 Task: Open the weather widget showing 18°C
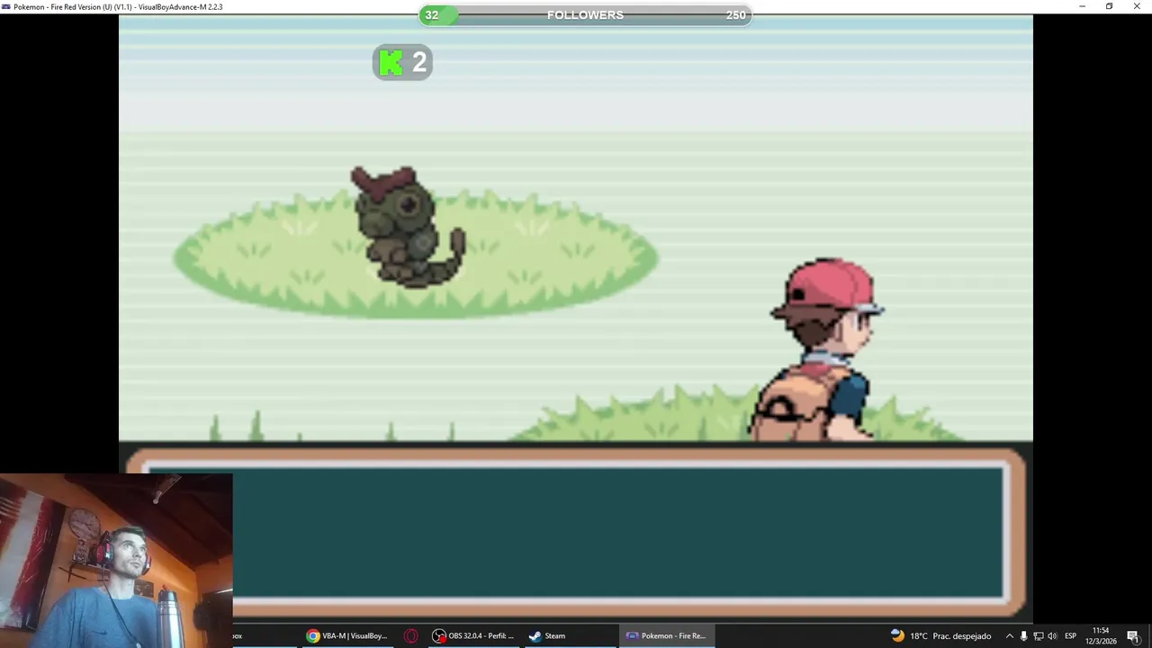coord(940,635)
